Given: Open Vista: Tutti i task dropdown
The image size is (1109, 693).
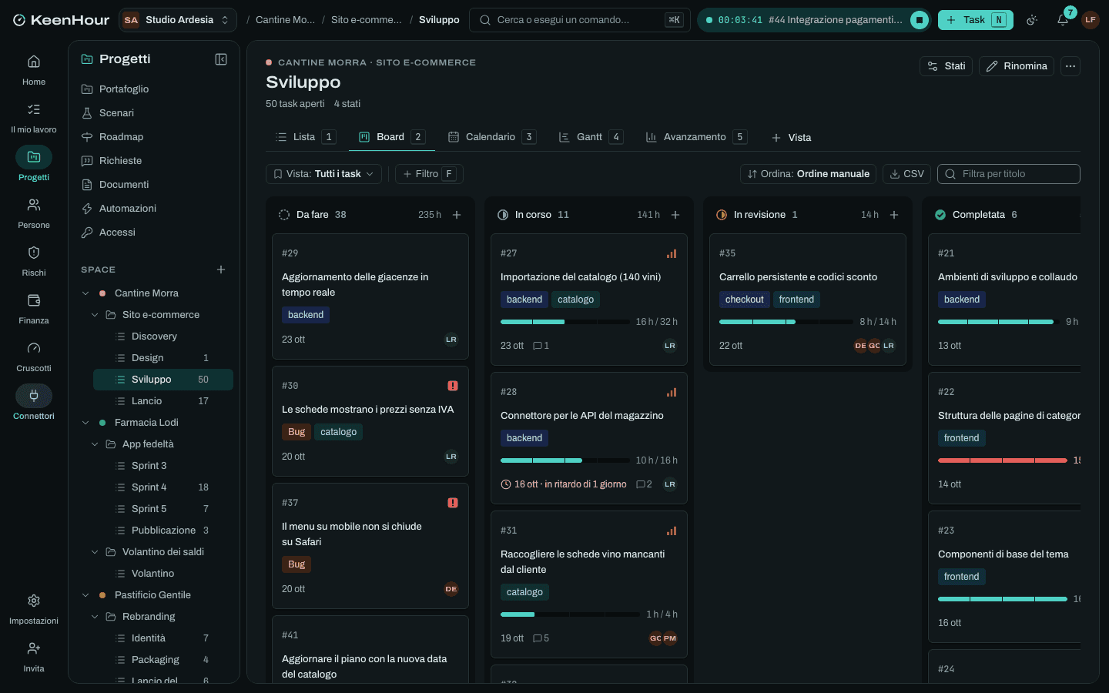Looking at the screenshot, I should [x=323, y=174].
